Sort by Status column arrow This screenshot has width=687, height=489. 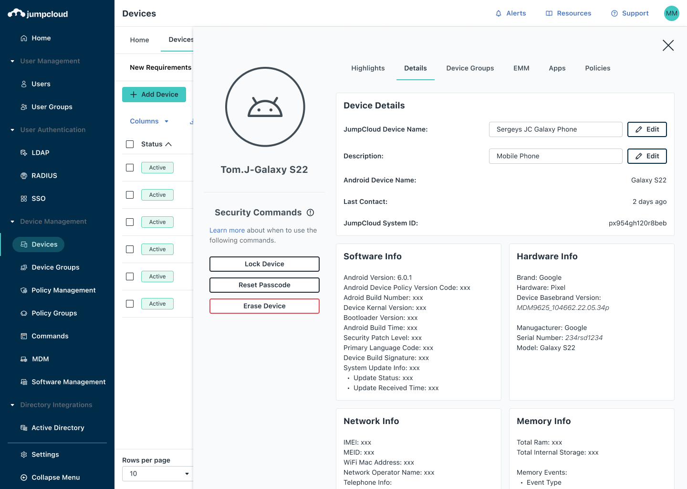coord(168,144)
